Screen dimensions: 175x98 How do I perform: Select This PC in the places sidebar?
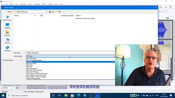[x=7, y=41]
